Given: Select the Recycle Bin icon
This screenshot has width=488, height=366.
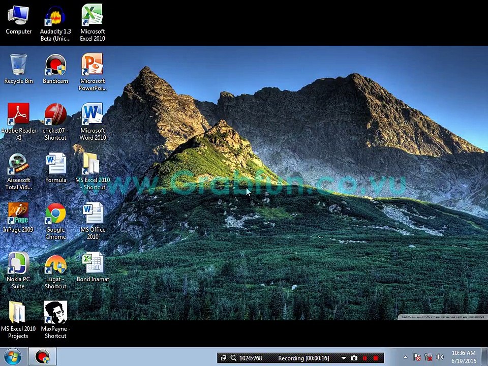Looking at the screenshot, I should (x=18, y=69).
